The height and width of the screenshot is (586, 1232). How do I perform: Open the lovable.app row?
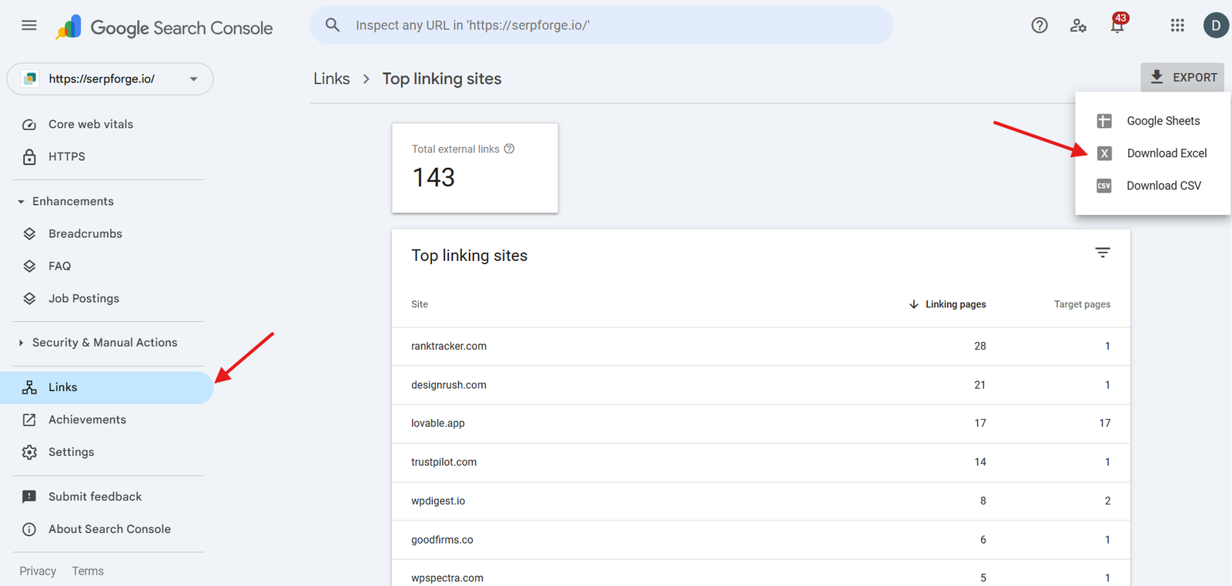coord(761,424)
